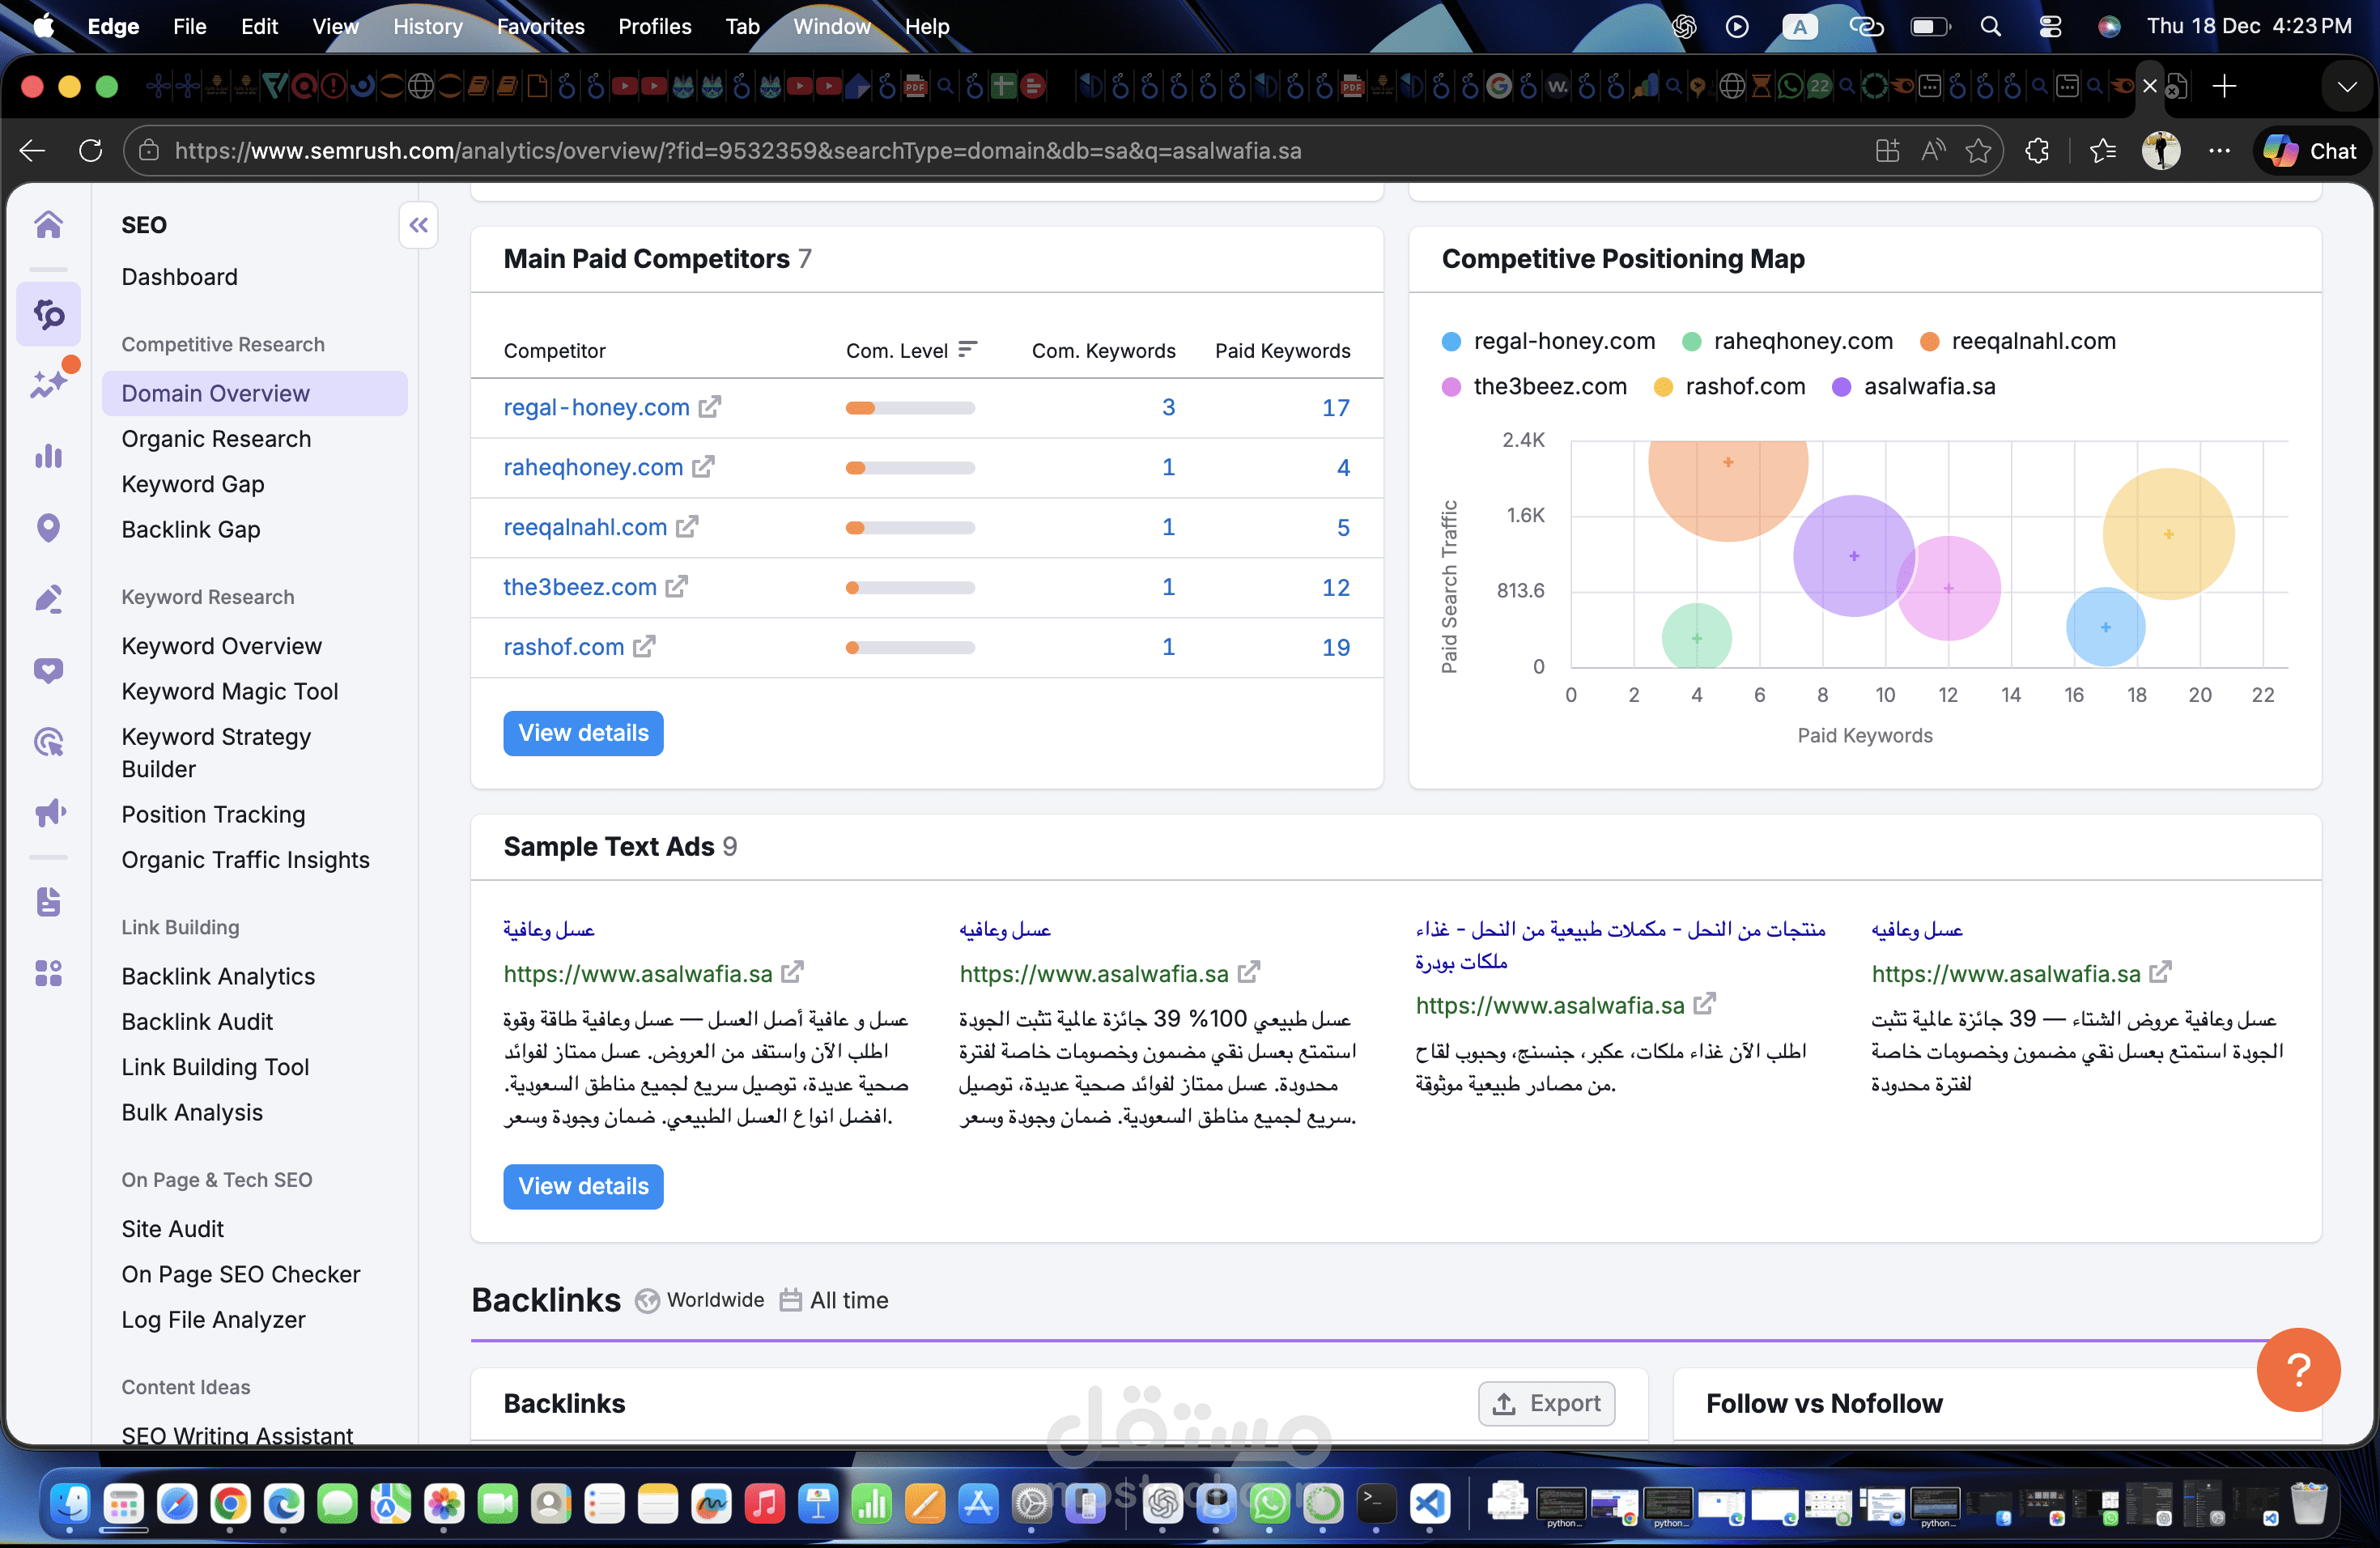Select Organic Research in the sidebar
Viewport: 2380px width, 1548px height.
coord(216,438)
